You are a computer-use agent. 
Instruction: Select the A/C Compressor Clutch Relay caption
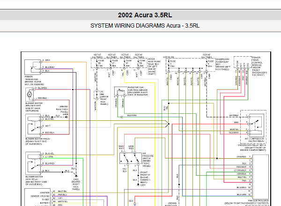coord(254,140)
